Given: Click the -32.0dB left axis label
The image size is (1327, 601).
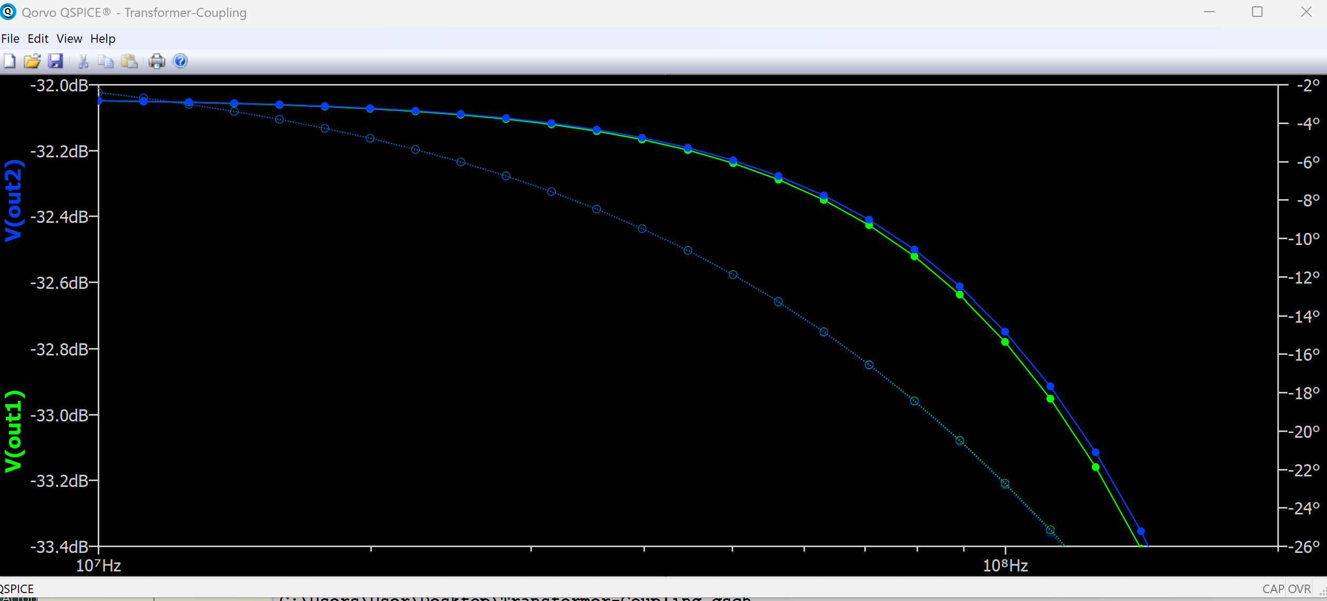Looking at the screenshot, I should [59, 86].
